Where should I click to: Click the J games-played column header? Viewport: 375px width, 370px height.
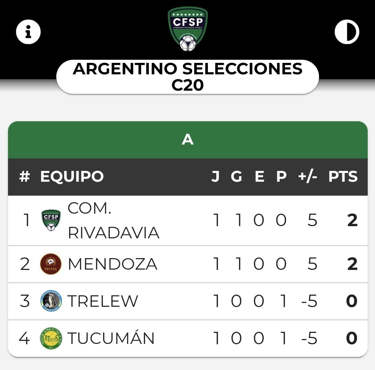215,176
